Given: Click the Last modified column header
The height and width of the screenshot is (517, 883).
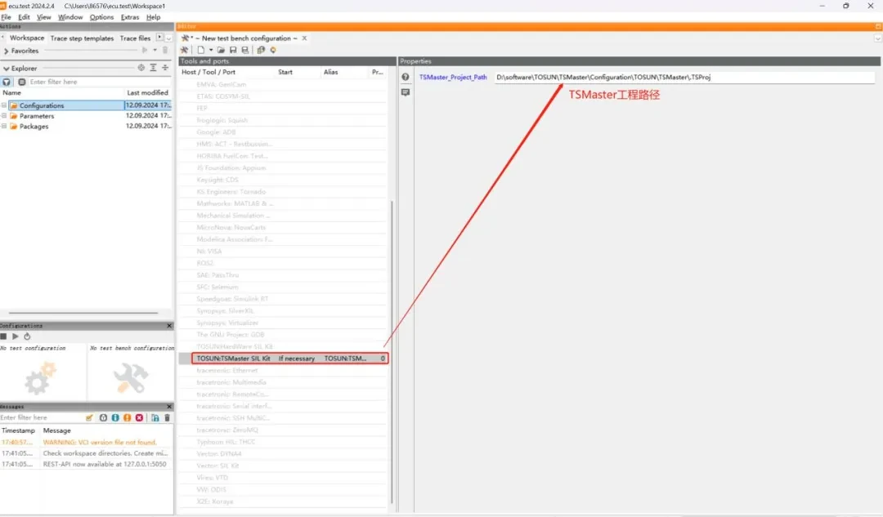Looking at the screenshot, I should pos(147,93).
